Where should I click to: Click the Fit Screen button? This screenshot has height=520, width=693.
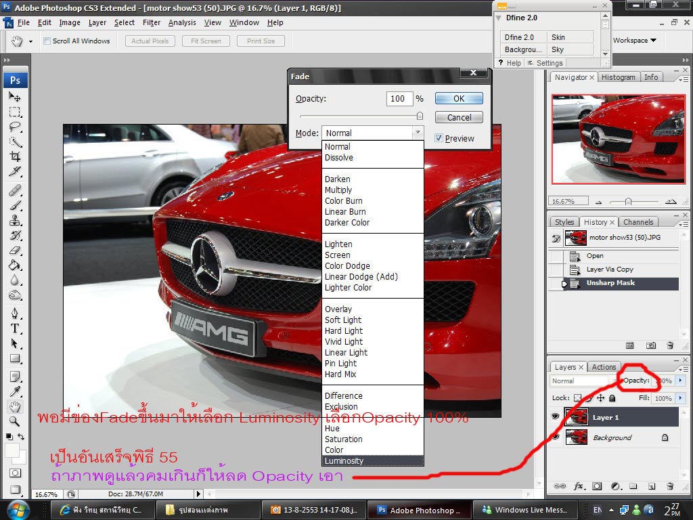206,41
